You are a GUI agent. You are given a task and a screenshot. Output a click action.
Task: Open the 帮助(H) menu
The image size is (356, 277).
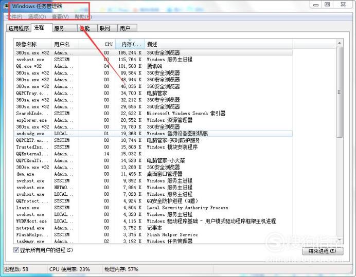point(83,17)
